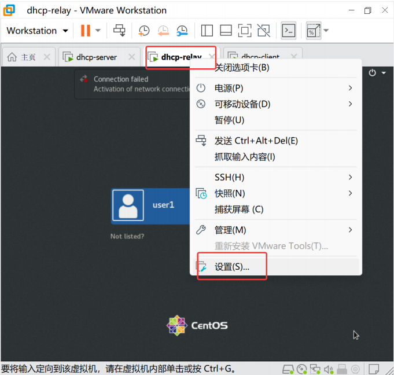Toggle the library sidebar panel icon
Screen dimensions: 394x375
point(207,31)
